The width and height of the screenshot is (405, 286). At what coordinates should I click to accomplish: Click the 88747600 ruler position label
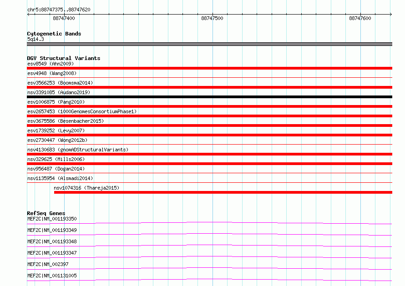(360, 18)
